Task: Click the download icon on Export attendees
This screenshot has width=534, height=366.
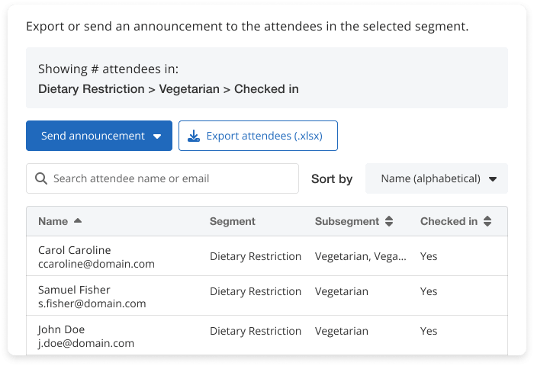Action: pyautogui.click(x=194, y=136)
